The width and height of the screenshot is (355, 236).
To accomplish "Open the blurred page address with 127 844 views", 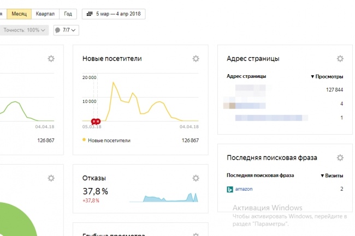I will pos(250,90).
